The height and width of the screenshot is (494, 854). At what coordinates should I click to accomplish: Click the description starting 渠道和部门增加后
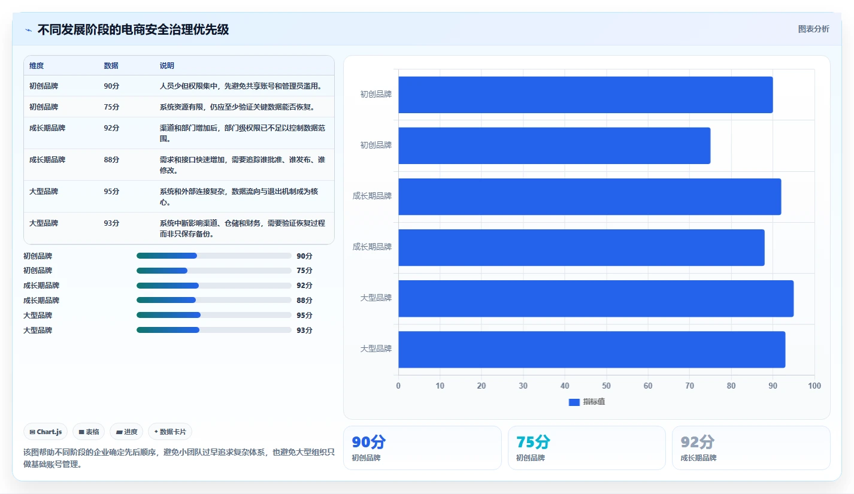[243, 133]
